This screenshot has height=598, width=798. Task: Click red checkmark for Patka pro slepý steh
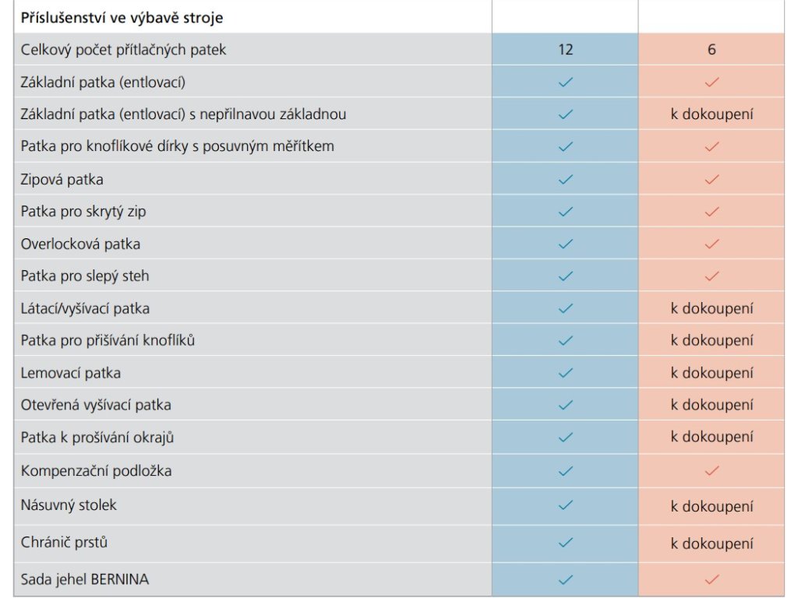[711, 276]
